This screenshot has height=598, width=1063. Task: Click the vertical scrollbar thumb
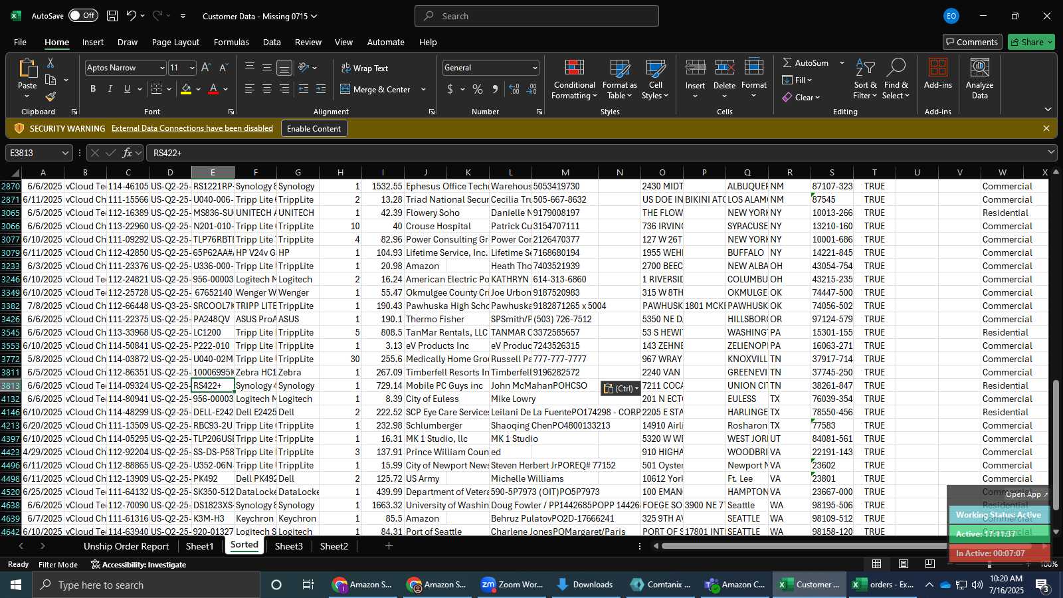(x=1056, y=447)
